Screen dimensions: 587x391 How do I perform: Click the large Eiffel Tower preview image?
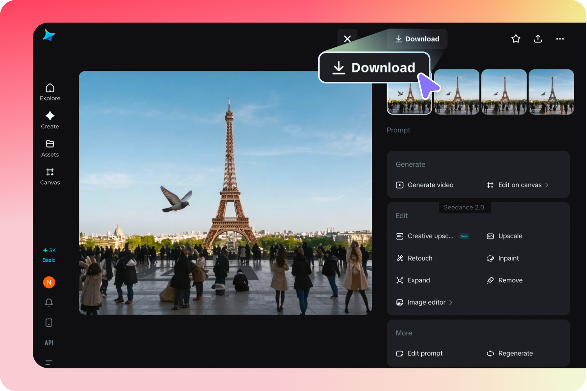(x=225, y=193)
